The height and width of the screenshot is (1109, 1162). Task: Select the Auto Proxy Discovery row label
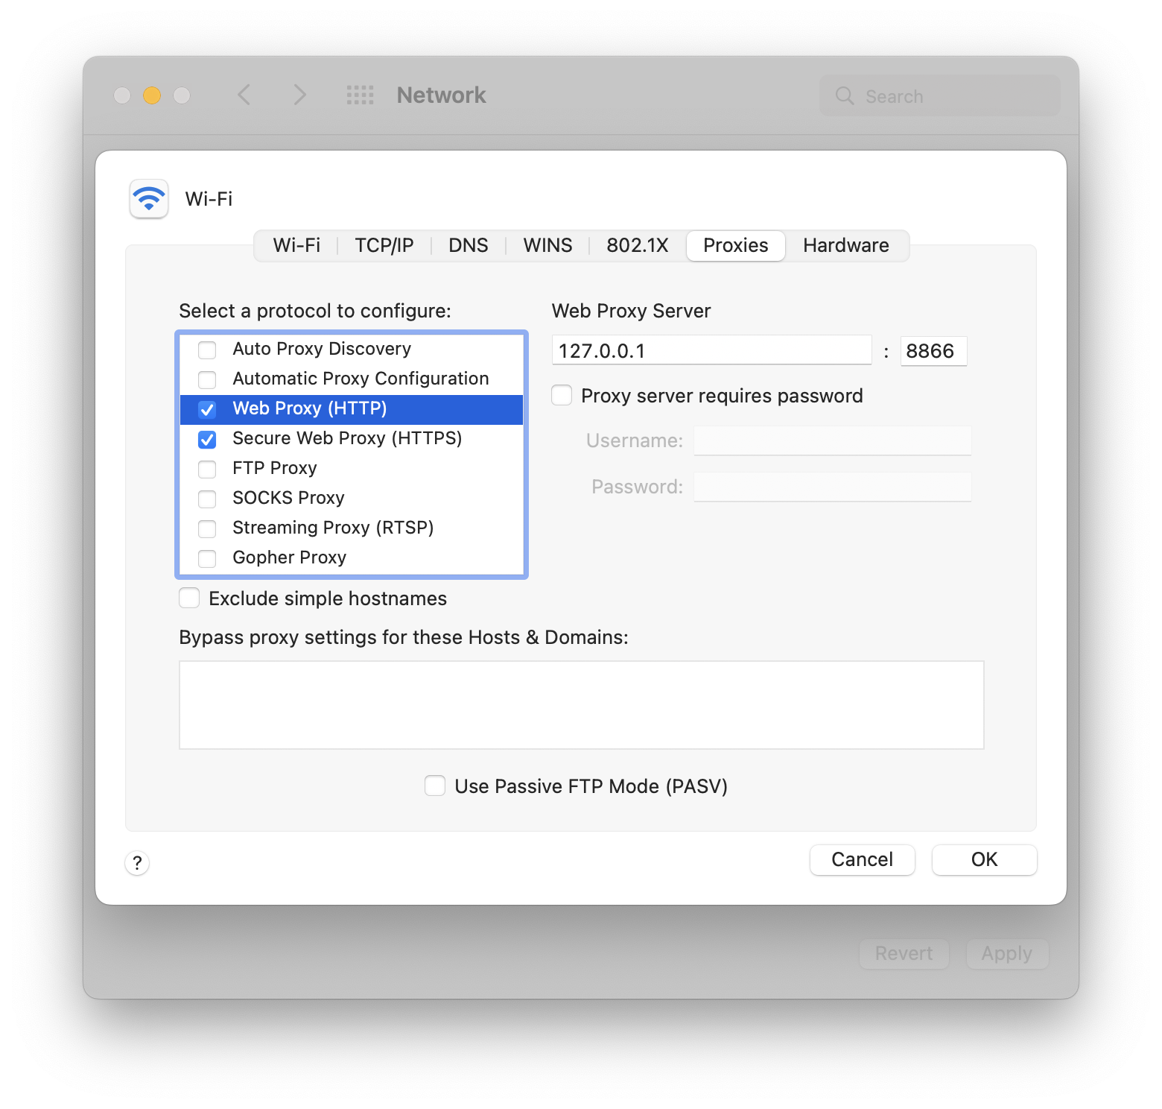[322, 349]
